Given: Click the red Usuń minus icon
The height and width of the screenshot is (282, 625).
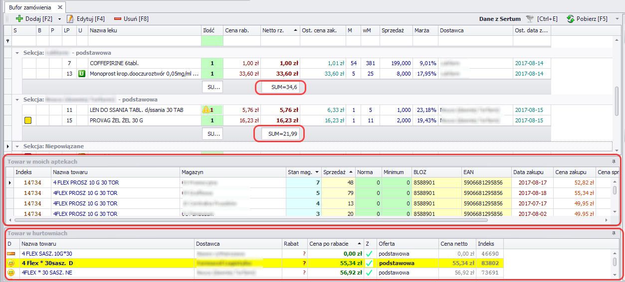Looking at the screenshot, I should pyautogui.click(x=118, y=19).
